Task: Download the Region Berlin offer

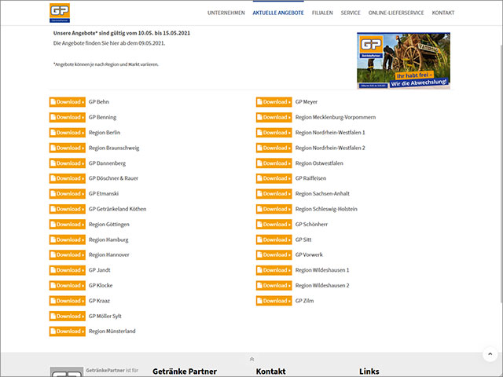Action: [68, 133]
